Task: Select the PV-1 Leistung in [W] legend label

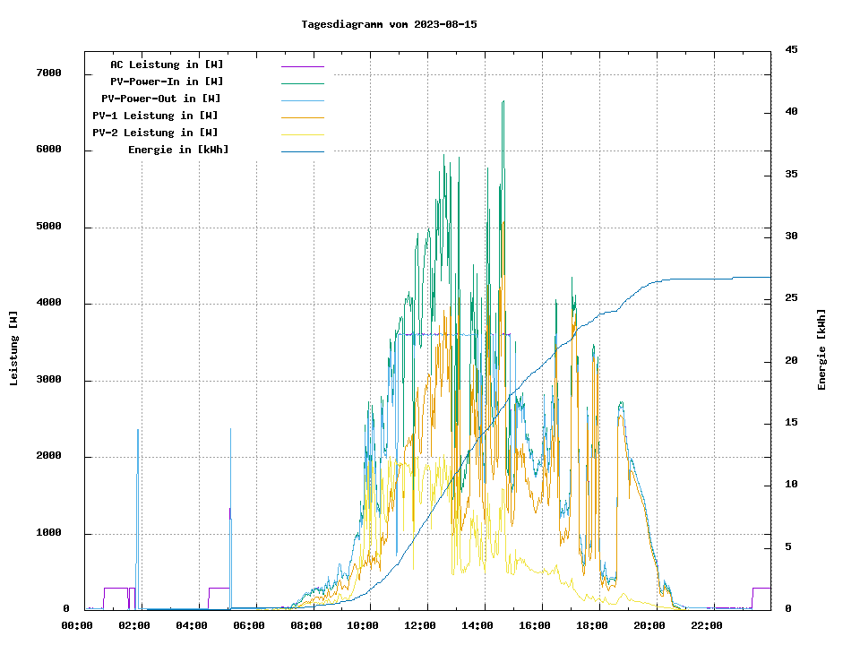Action: 154,116
